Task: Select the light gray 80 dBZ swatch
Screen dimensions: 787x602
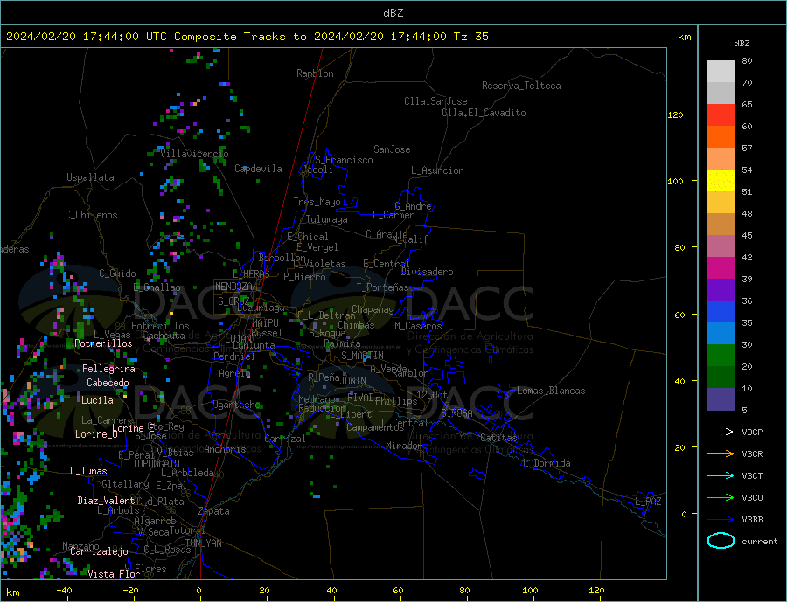Action: coord(721,72)
